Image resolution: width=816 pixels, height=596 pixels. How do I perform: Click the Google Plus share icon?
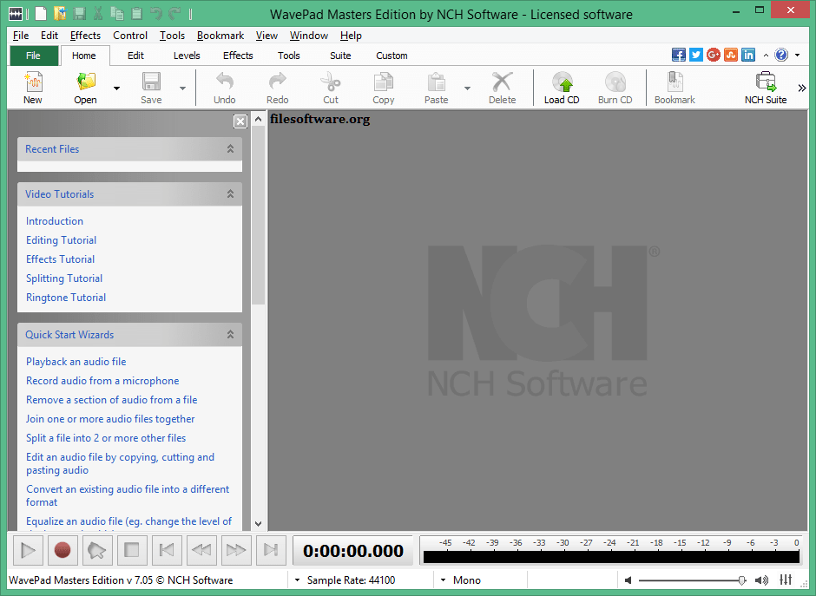(714, 55)
